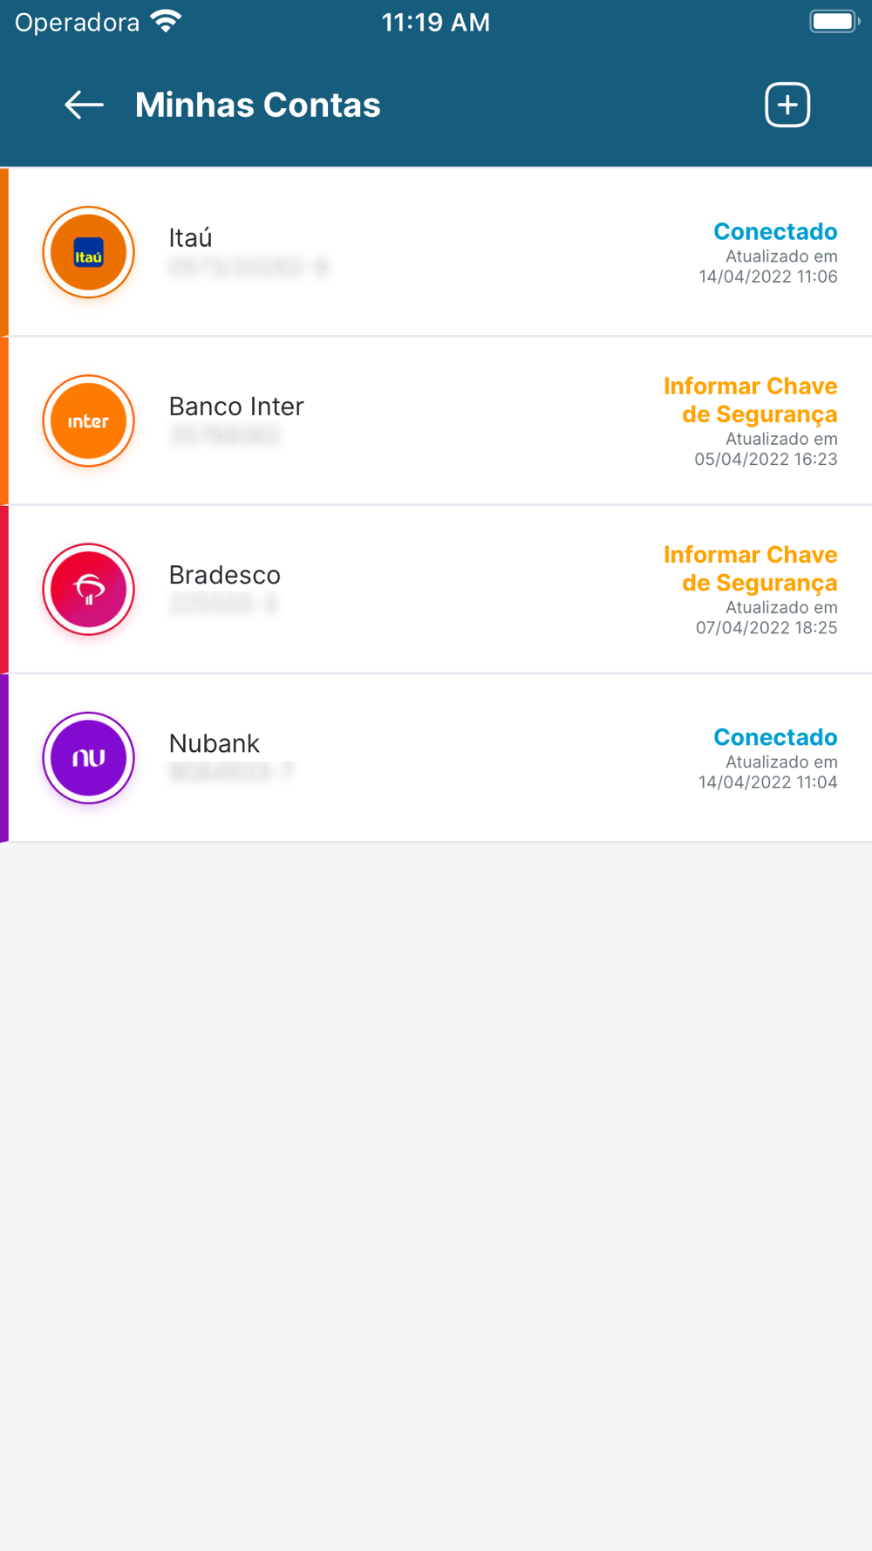The width and height of the screenshot is (872, 1551).
Task: Tap Conectado status on Itaú
Action: click(775, 231)
